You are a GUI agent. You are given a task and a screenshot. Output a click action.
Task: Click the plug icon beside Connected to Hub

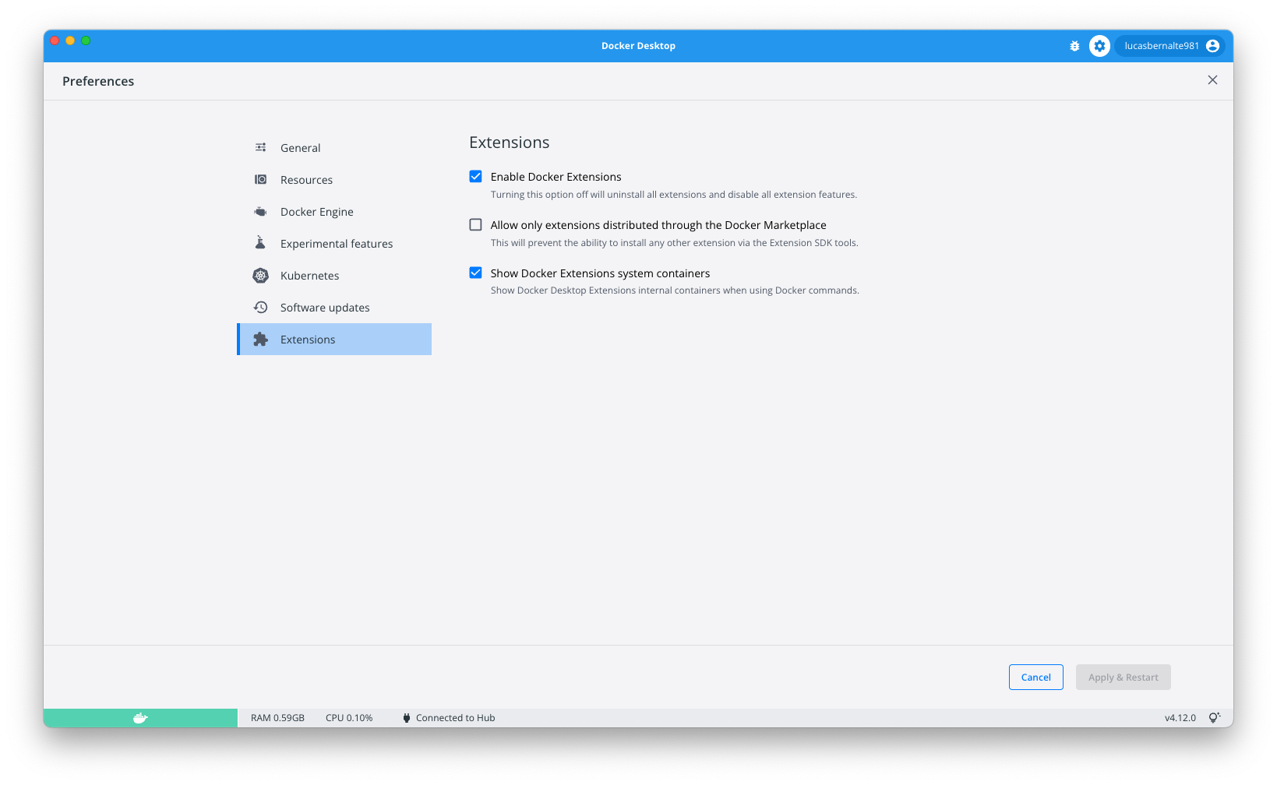pyautogui.click(x=407, y=718)
